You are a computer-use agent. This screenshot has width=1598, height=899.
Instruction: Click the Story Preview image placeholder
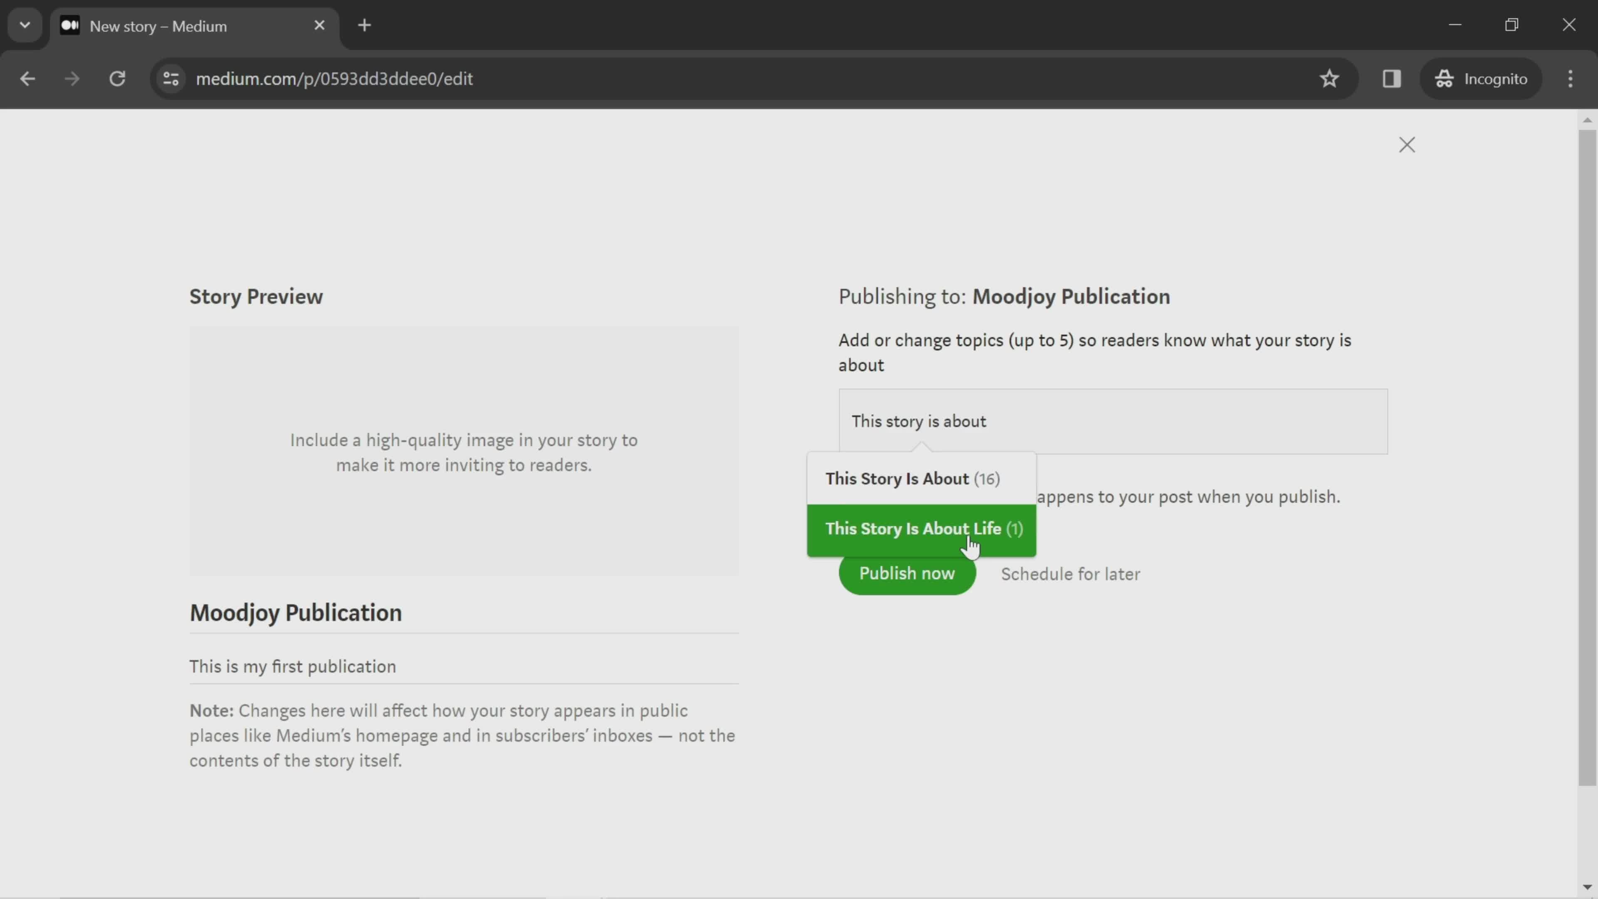(464, 451)
